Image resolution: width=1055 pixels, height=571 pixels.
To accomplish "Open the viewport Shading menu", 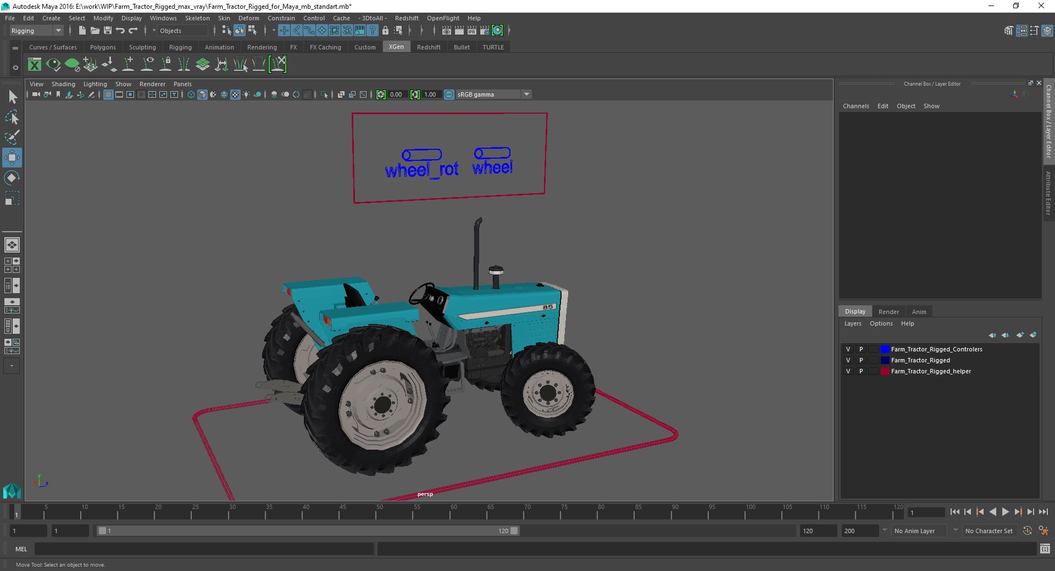I will (63, 84).
